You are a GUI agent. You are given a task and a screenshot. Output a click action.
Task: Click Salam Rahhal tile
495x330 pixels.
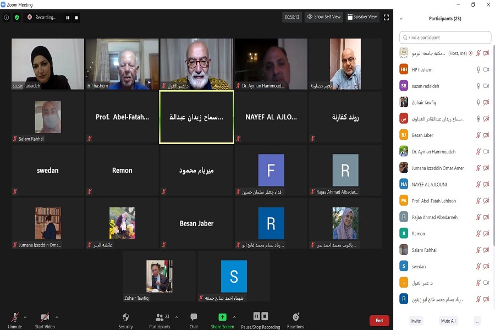[48, 117]
